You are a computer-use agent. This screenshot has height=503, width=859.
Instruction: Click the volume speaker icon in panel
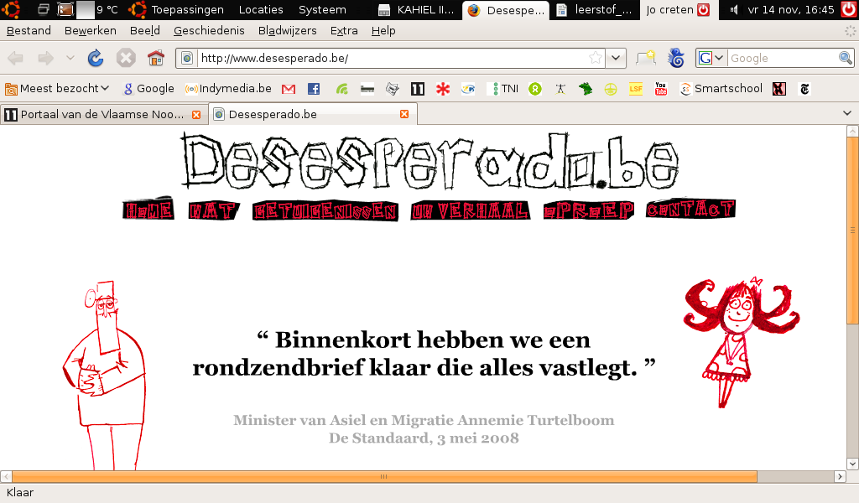[x=734, y=9]
